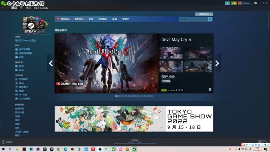The image size is (270, 152).
Task: Open the 新闻 news menu item
Action: pyautogui.click(x=115, y=19)
